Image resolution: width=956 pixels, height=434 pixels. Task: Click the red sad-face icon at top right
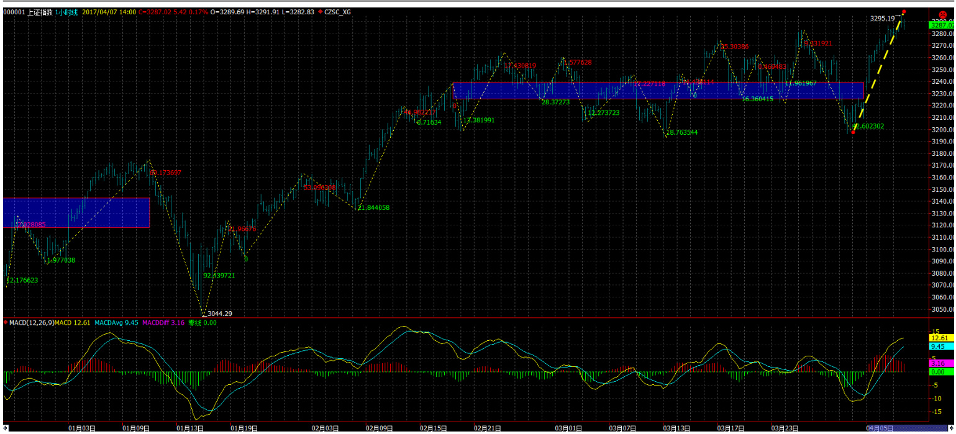[942, 14]
